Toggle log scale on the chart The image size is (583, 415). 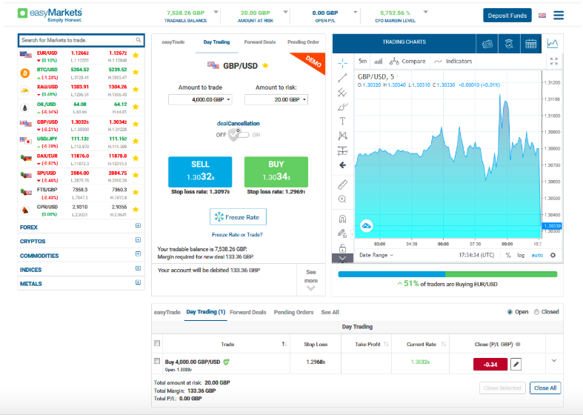(521, 255)
